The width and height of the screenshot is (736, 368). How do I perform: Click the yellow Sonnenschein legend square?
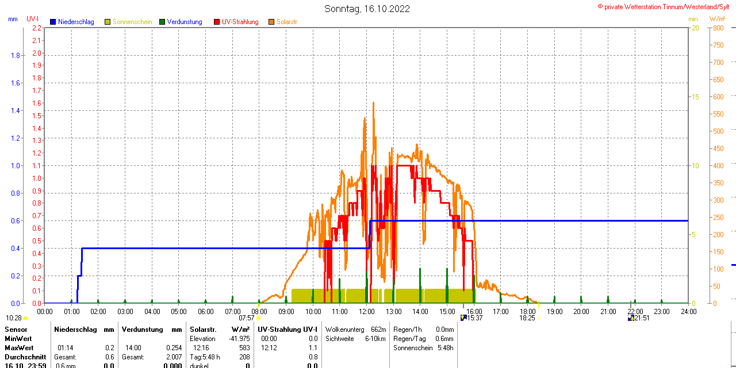108,22
